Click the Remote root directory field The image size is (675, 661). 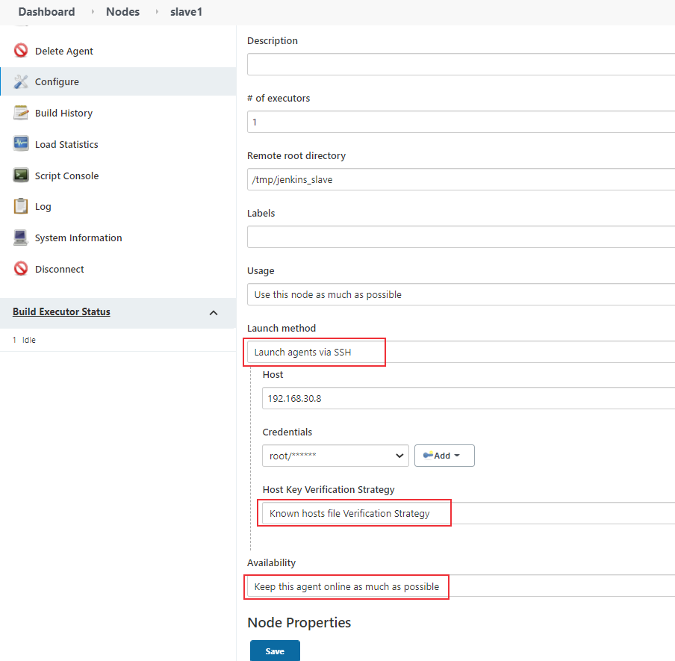pyautogui.click(x=461, y=179)
